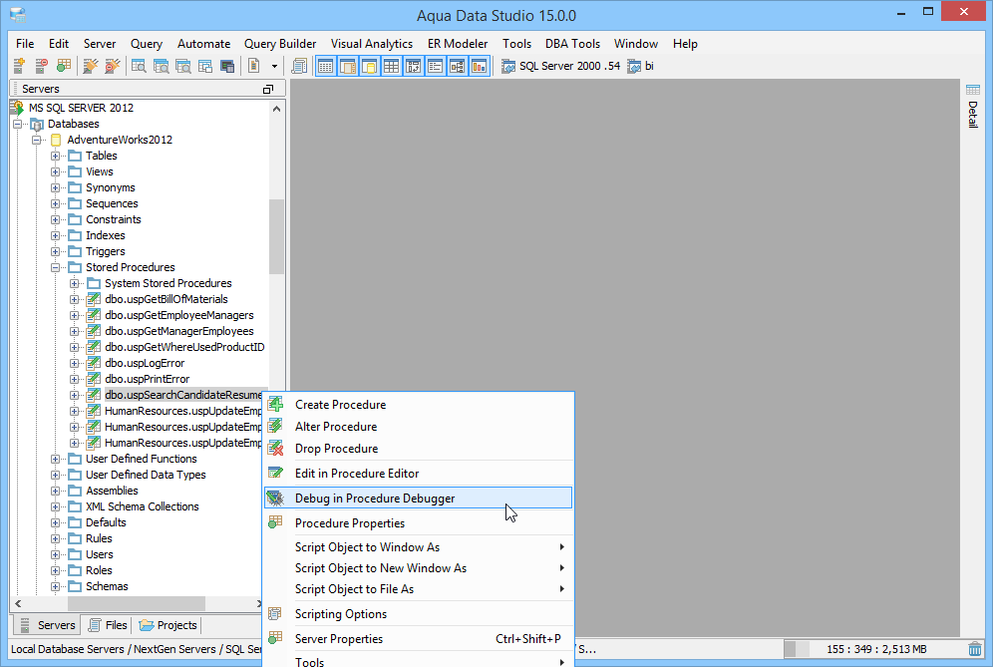This screenshot has width=993, height=667.
Task: Open the dropdown arrow beside the document icon
Action: coord(274,66)
